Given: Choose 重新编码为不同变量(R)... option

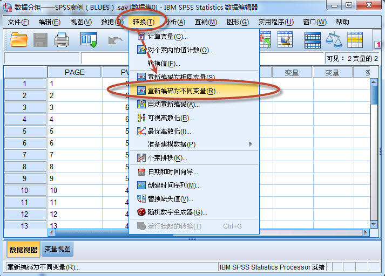Looking at the screenshot, I should [x=194, y=91].
